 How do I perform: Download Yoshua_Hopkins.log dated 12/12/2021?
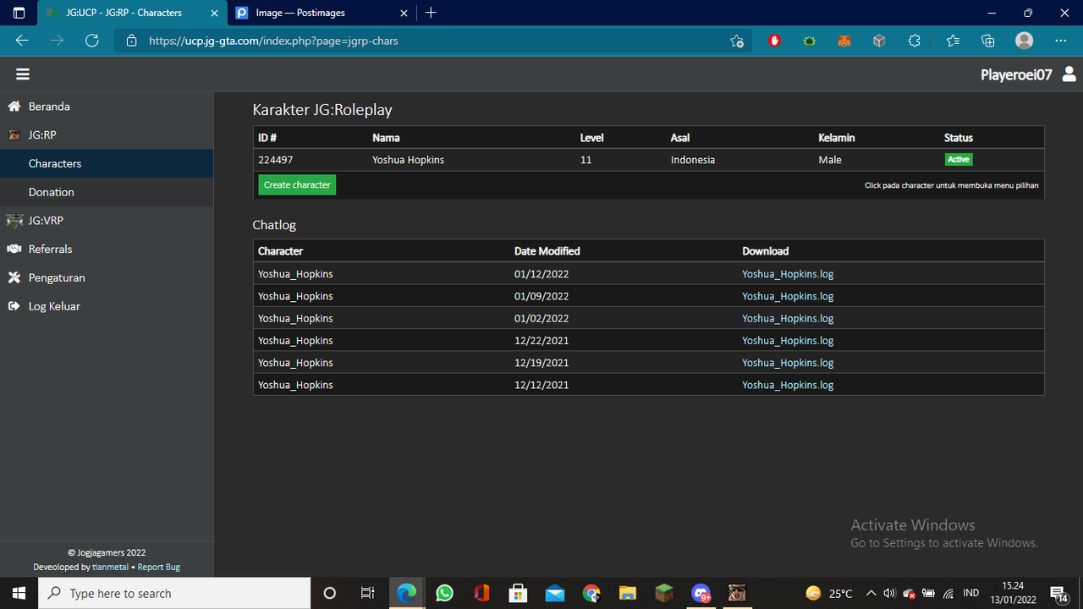[x=788, y=385]
